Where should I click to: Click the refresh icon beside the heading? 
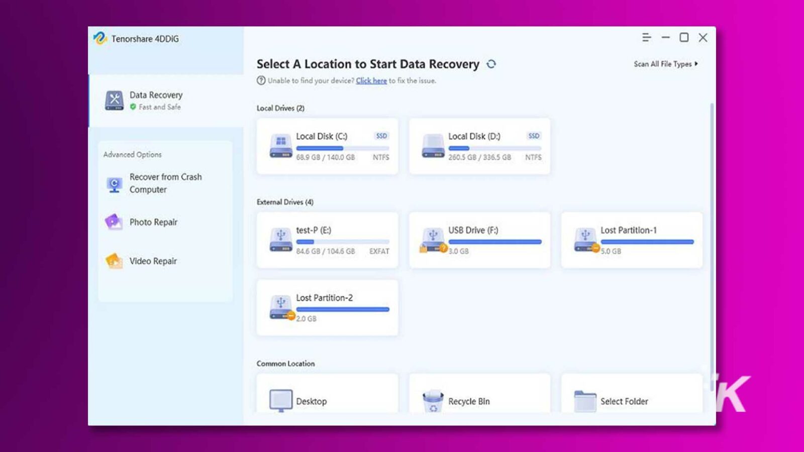[491, 64]
